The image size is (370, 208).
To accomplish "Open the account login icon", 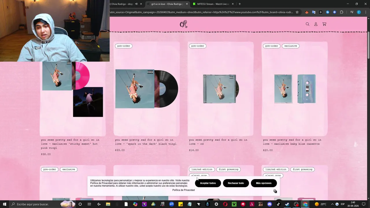I will [x=316, y=24].
